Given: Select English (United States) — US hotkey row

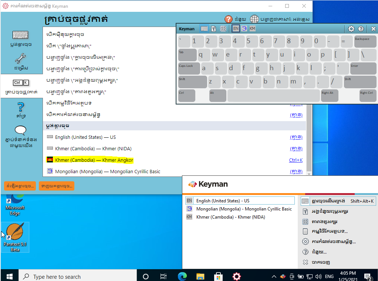Looking at the screenshot, I should click(175, 137).
